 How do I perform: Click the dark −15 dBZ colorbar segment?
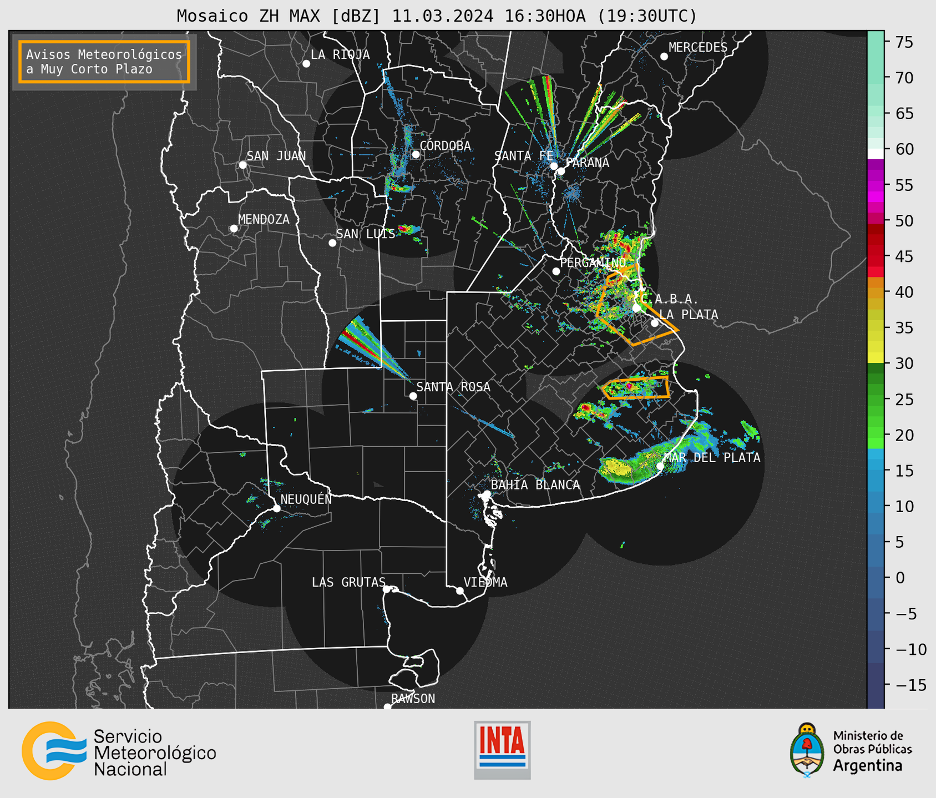pyautogui.click(x=876, y=685)
